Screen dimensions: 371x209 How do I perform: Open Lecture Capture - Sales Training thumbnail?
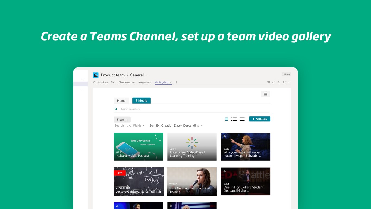(x=139, y=182)
